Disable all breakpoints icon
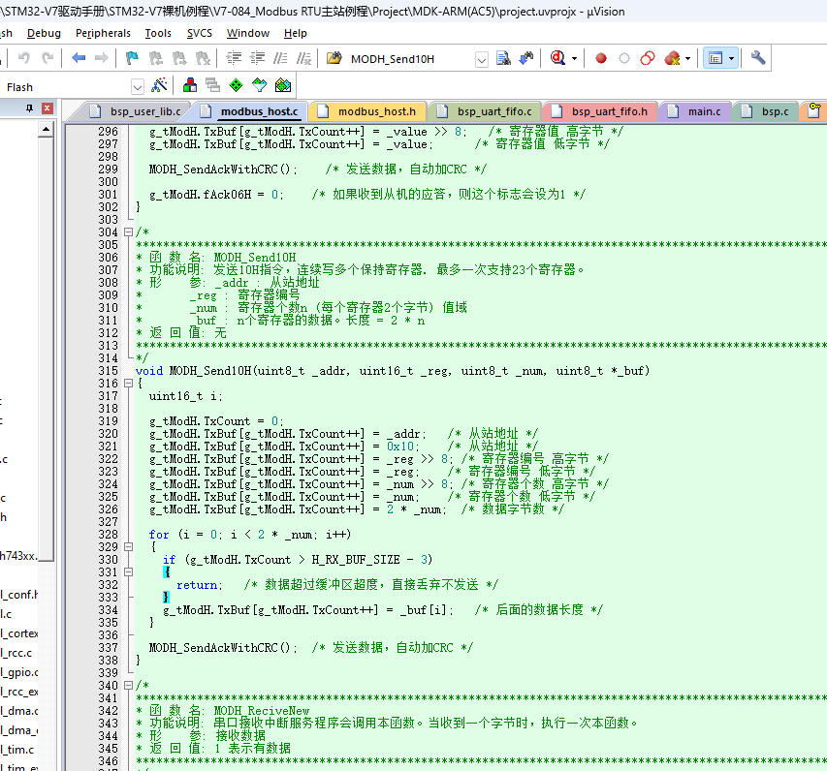Image resolution: width=827 pixels, height=771 pixels. pos(648,58)
